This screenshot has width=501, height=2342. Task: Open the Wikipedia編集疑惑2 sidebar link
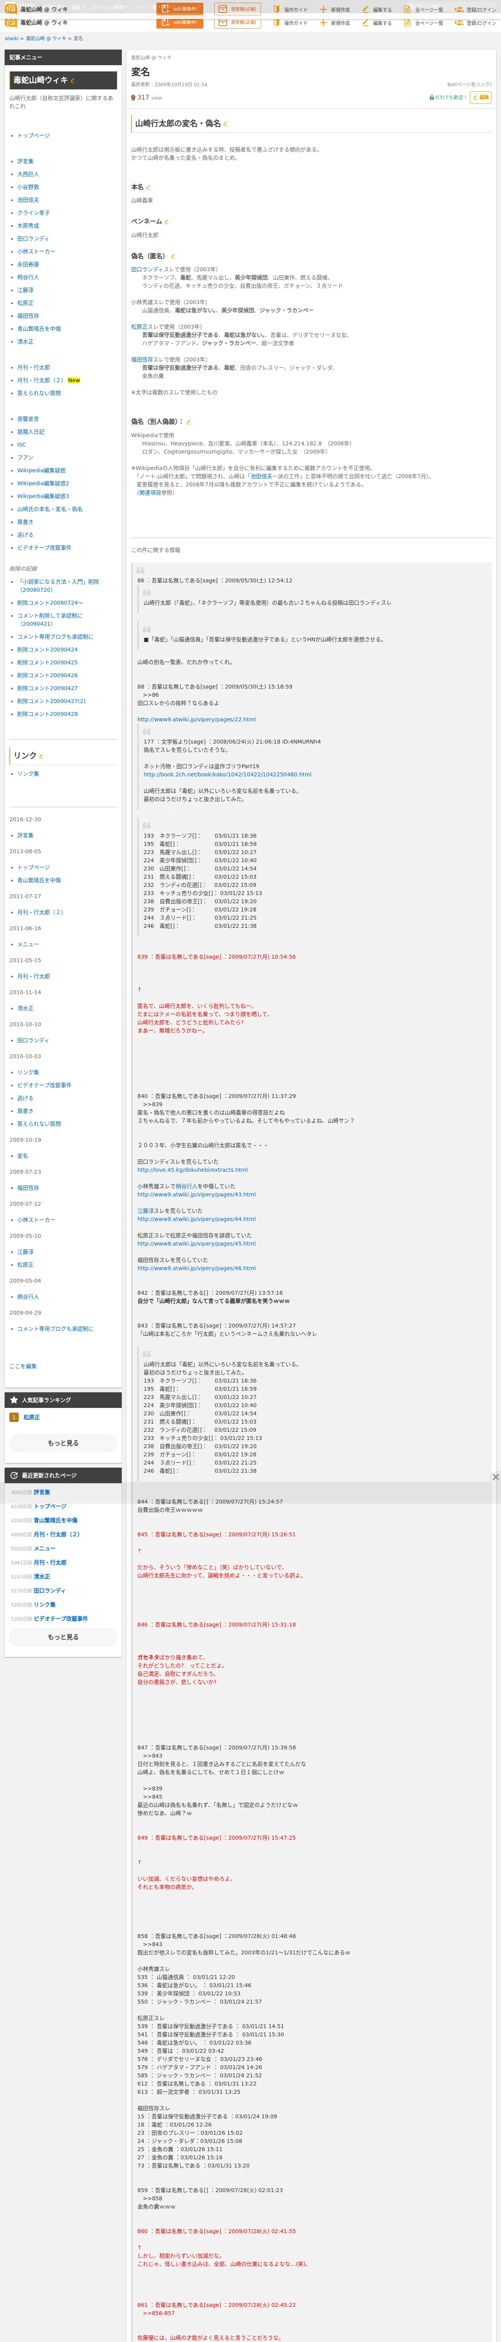43,484
